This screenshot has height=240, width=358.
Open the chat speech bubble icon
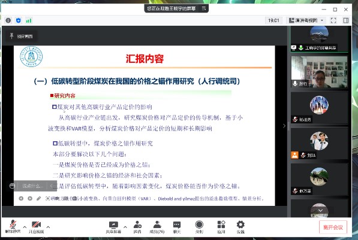point(177,227)
